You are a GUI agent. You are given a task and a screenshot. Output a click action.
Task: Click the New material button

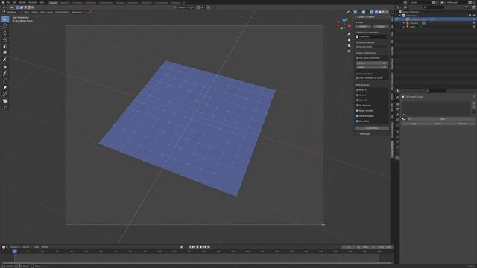coord(442,119)
